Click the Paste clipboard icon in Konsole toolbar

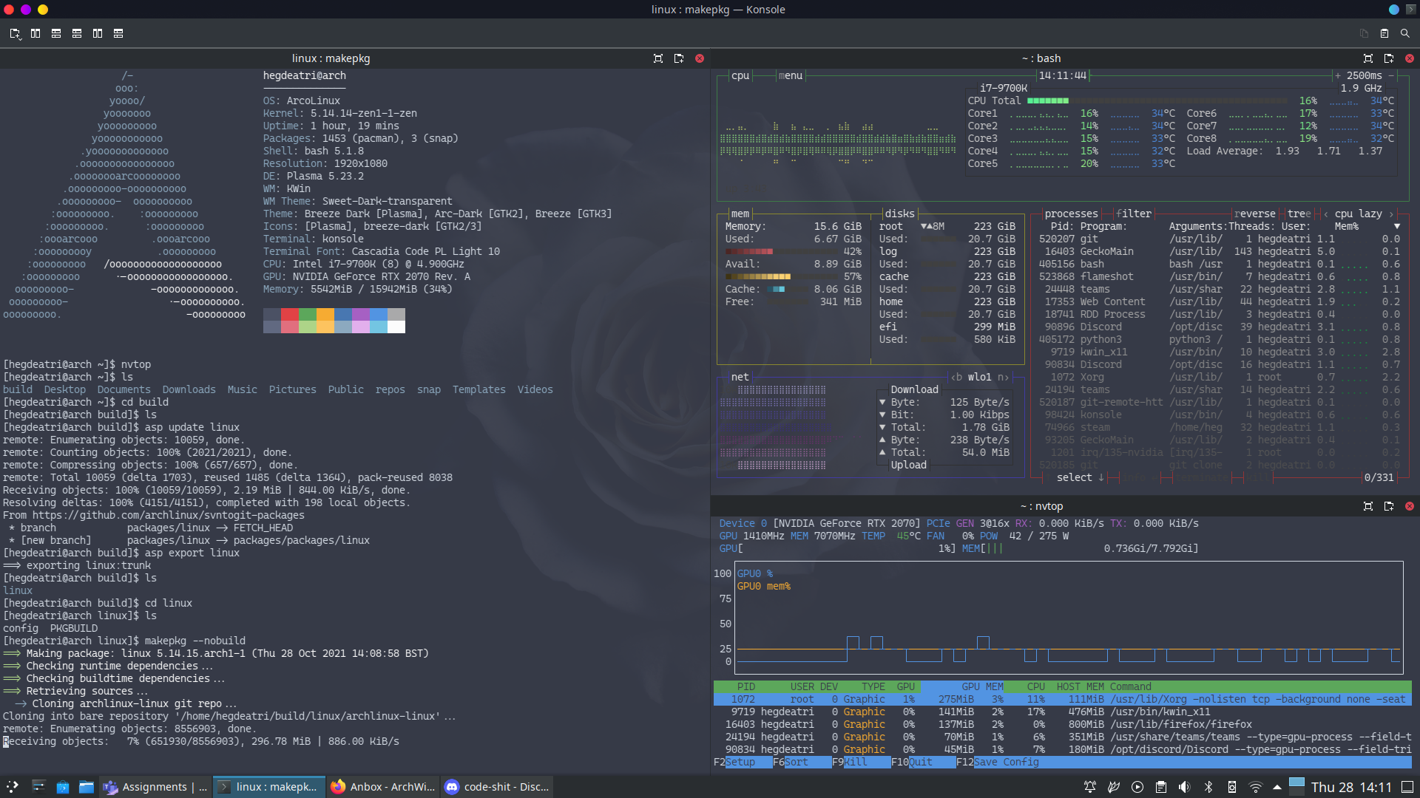(1384, 33)
